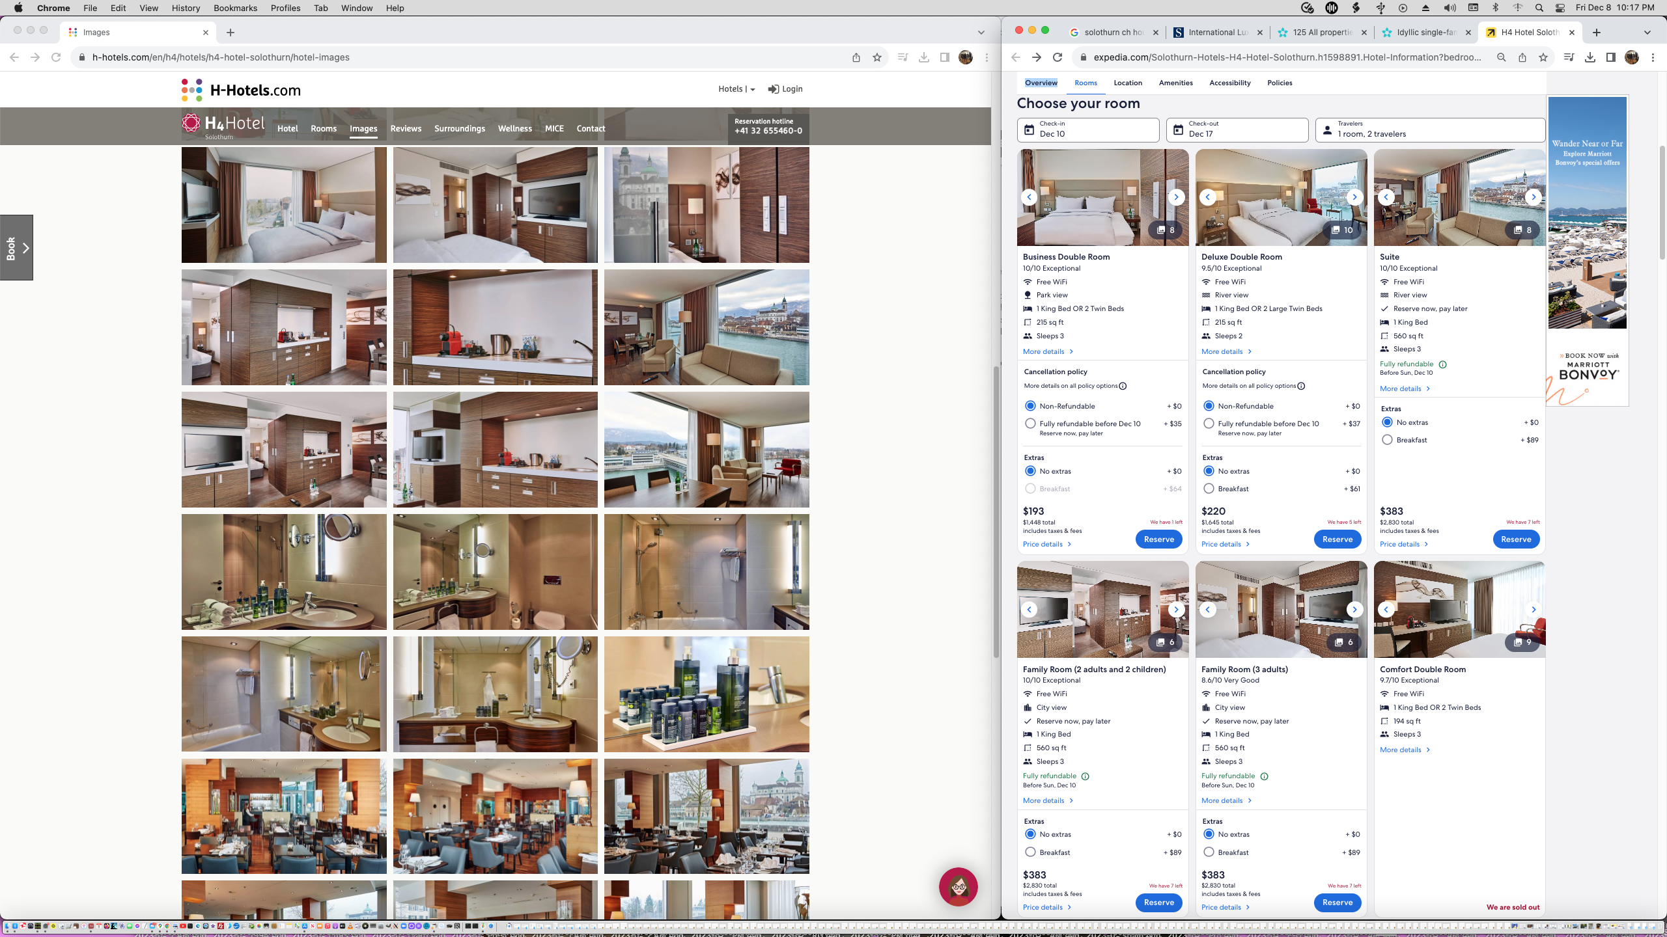Open Control Center in macOS menu bar
This screenshot has width=1667, height=937.
click(x=1560, y=8)
